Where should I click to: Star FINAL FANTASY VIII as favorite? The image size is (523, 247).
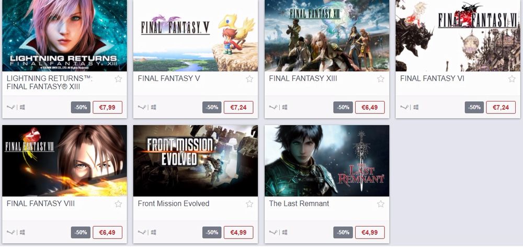(118, 204)
